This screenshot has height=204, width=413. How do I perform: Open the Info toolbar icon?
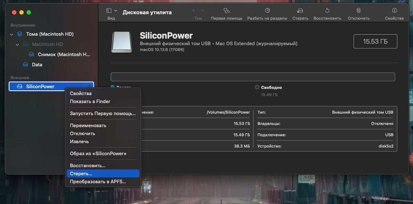coord(394,11)
